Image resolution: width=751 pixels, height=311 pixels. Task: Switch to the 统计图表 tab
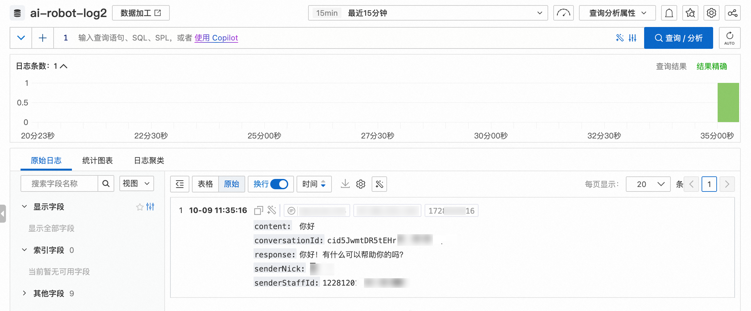coord(97,161)
